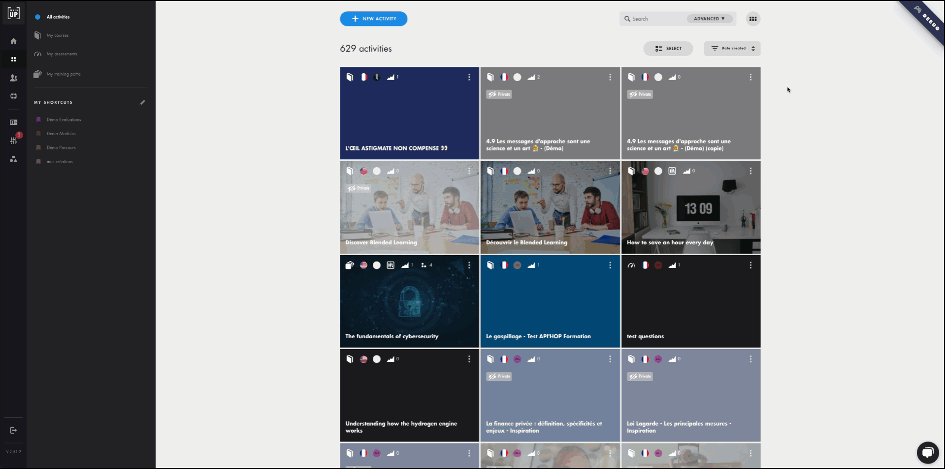
Task: Select My courses in the sidebar menu
Action: (59, 35)
